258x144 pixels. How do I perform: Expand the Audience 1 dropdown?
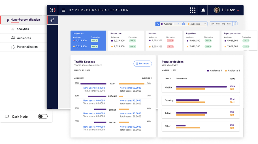tap(178, 24)
